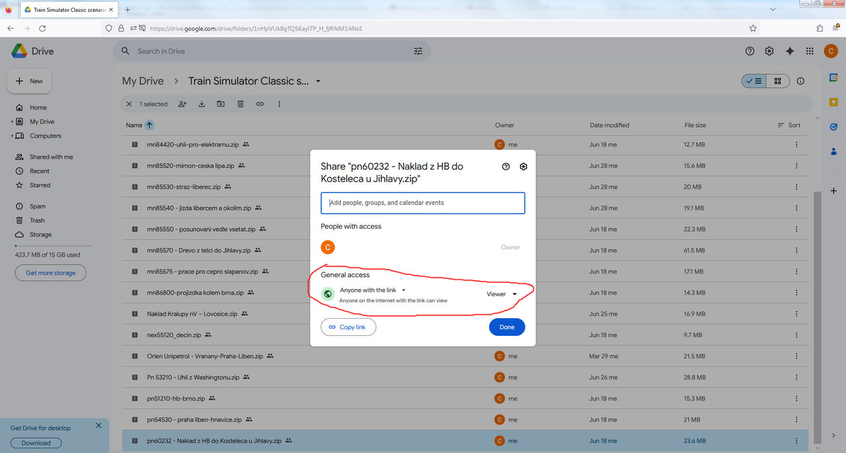846x453 pixels.
Task: Open more actions for mn84420-uhli-pro-elektrarnu.zip
Action: [796, 145]
